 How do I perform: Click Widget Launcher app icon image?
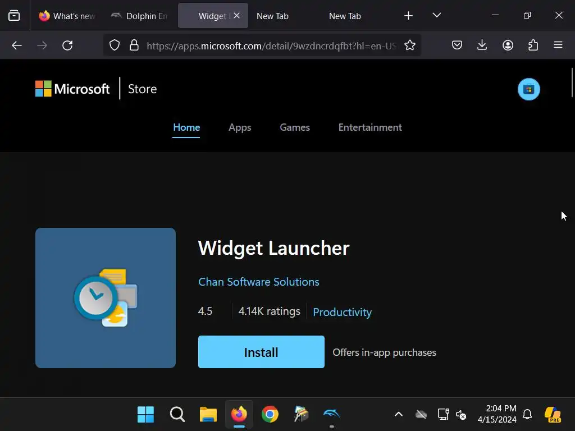106,298
